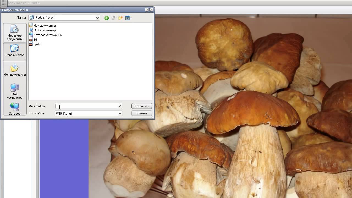Click the question mark help button
The image size is (352, 198).
pos(147,10)
